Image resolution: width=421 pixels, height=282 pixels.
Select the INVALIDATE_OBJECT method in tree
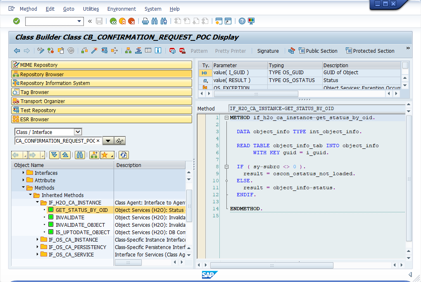click(x=80, y=225)
